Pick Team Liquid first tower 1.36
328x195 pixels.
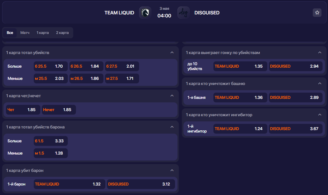pyautogui.click(x=240, y=97)
